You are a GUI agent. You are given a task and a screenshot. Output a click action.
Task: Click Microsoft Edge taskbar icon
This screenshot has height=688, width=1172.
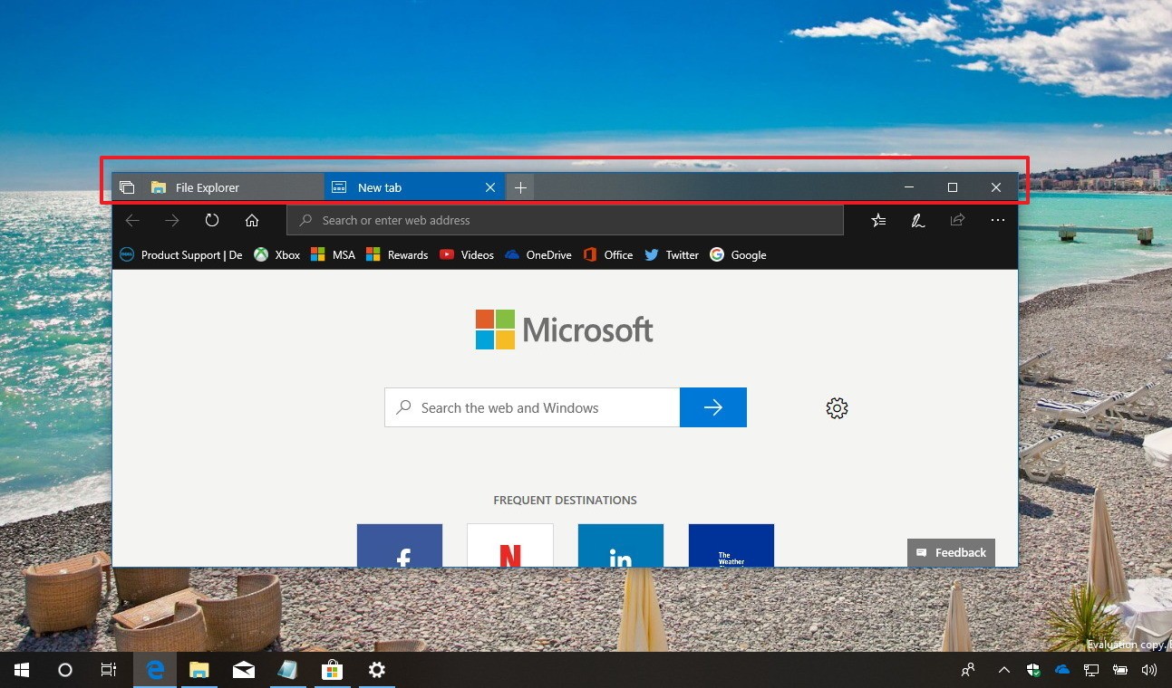(x=155, y=670)
